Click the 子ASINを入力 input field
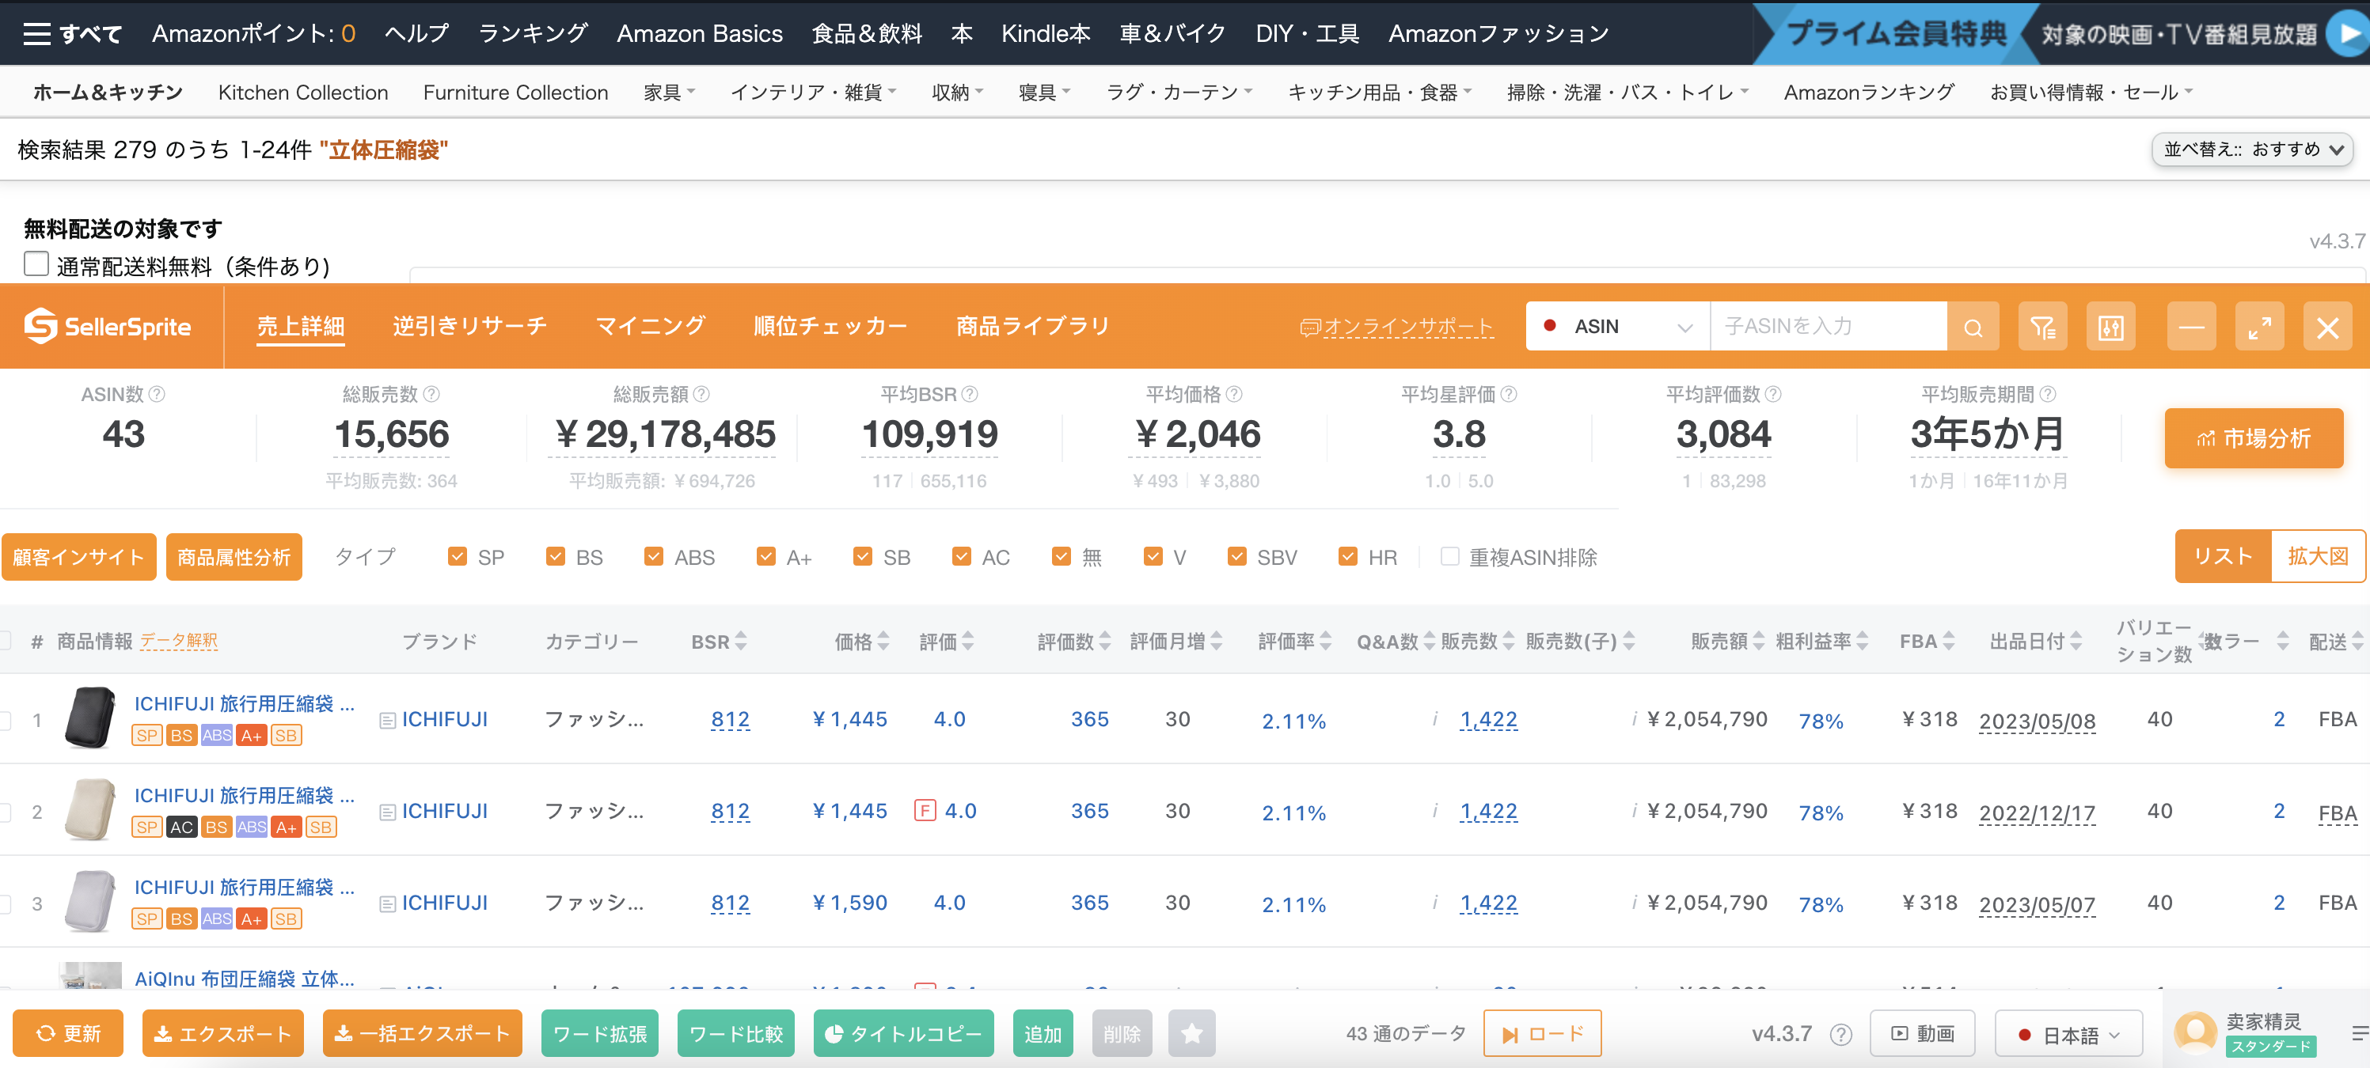This screenshot has height=1068, width=2370. 1828,328
